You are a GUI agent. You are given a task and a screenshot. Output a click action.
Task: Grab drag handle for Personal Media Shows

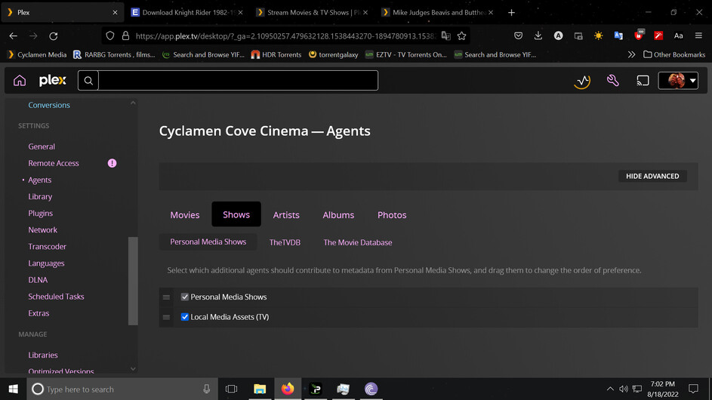[166, 297]
